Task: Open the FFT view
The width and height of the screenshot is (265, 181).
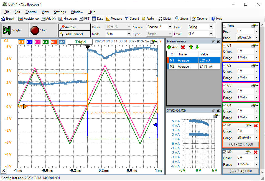Action: [x=84, y=19]
